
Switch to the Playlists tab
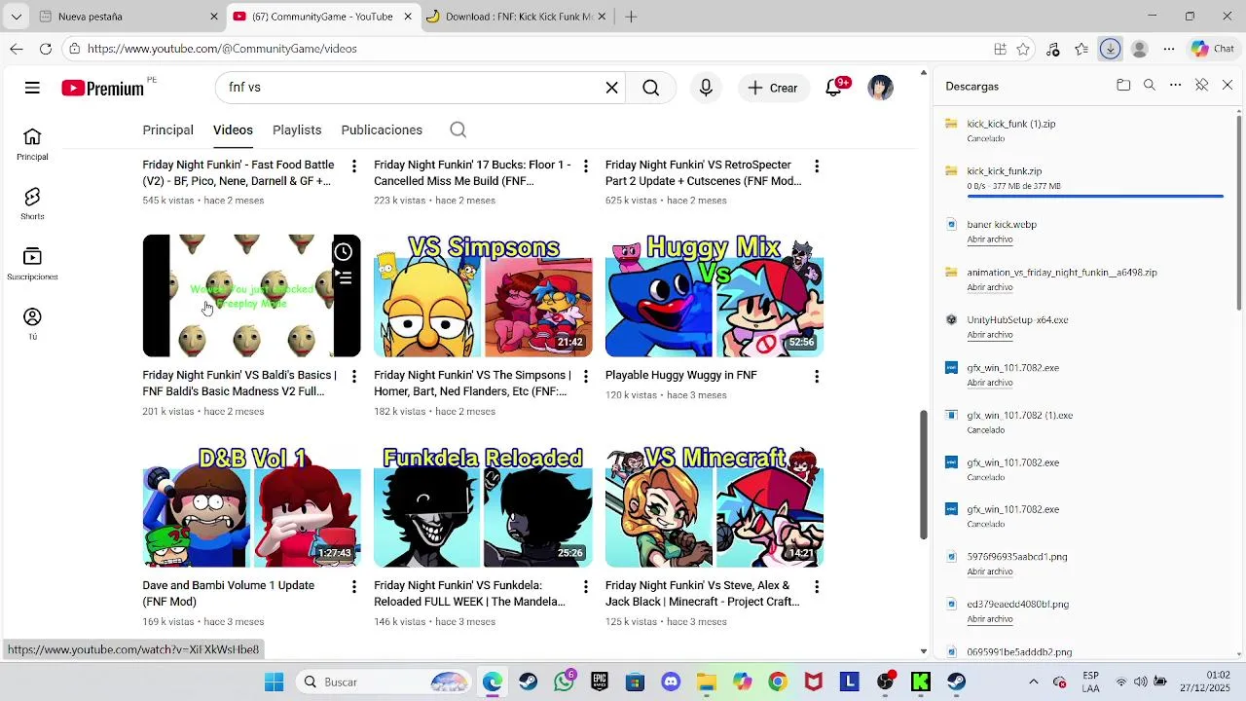297,129
